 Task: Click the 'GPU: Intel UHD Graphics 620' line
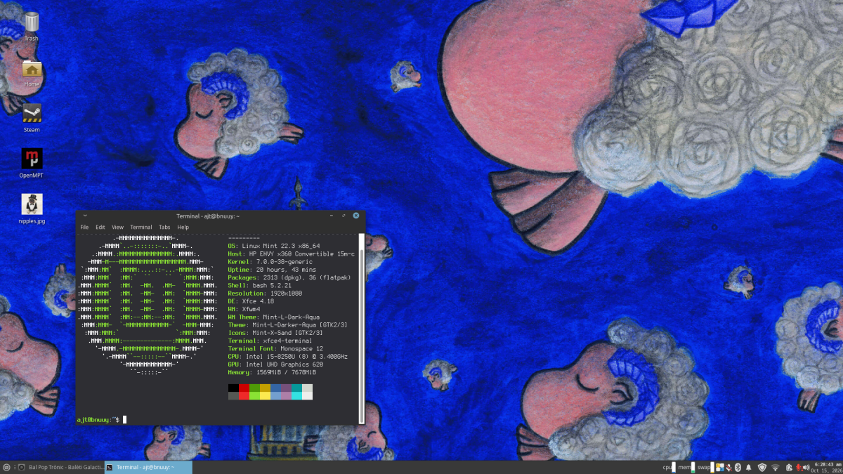(x=275, y=364)
